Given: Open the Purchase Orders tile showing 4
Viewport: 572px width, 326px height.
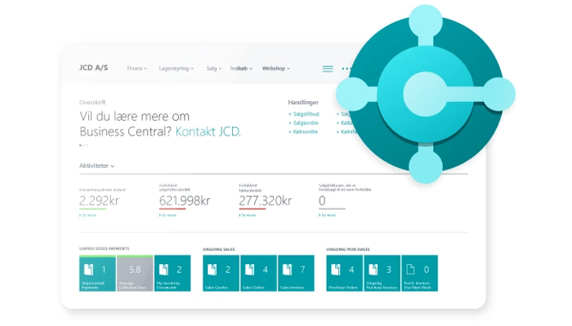Looking at the screenshot, I should [x=345, y=273].
